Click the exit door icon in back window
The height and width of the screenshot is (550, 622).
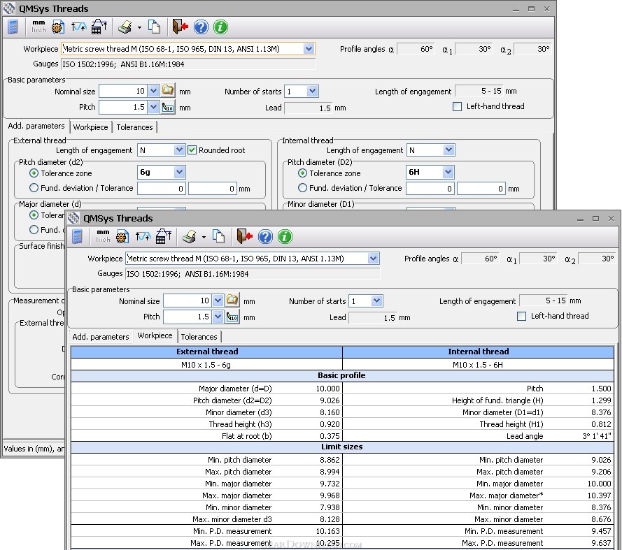(180, 27)
